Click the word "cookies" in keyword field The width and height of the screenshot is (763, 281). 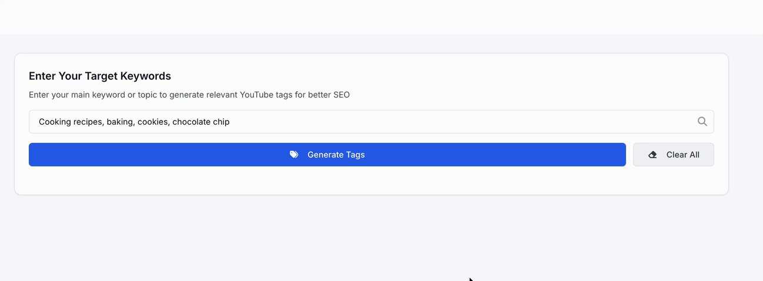click(x=152, y=122)
